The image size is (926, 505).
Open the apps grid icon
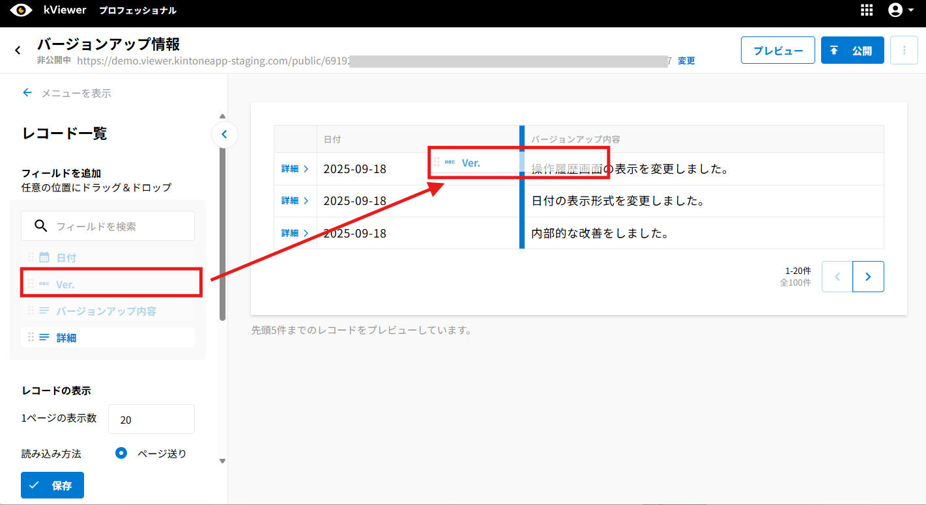867,10
